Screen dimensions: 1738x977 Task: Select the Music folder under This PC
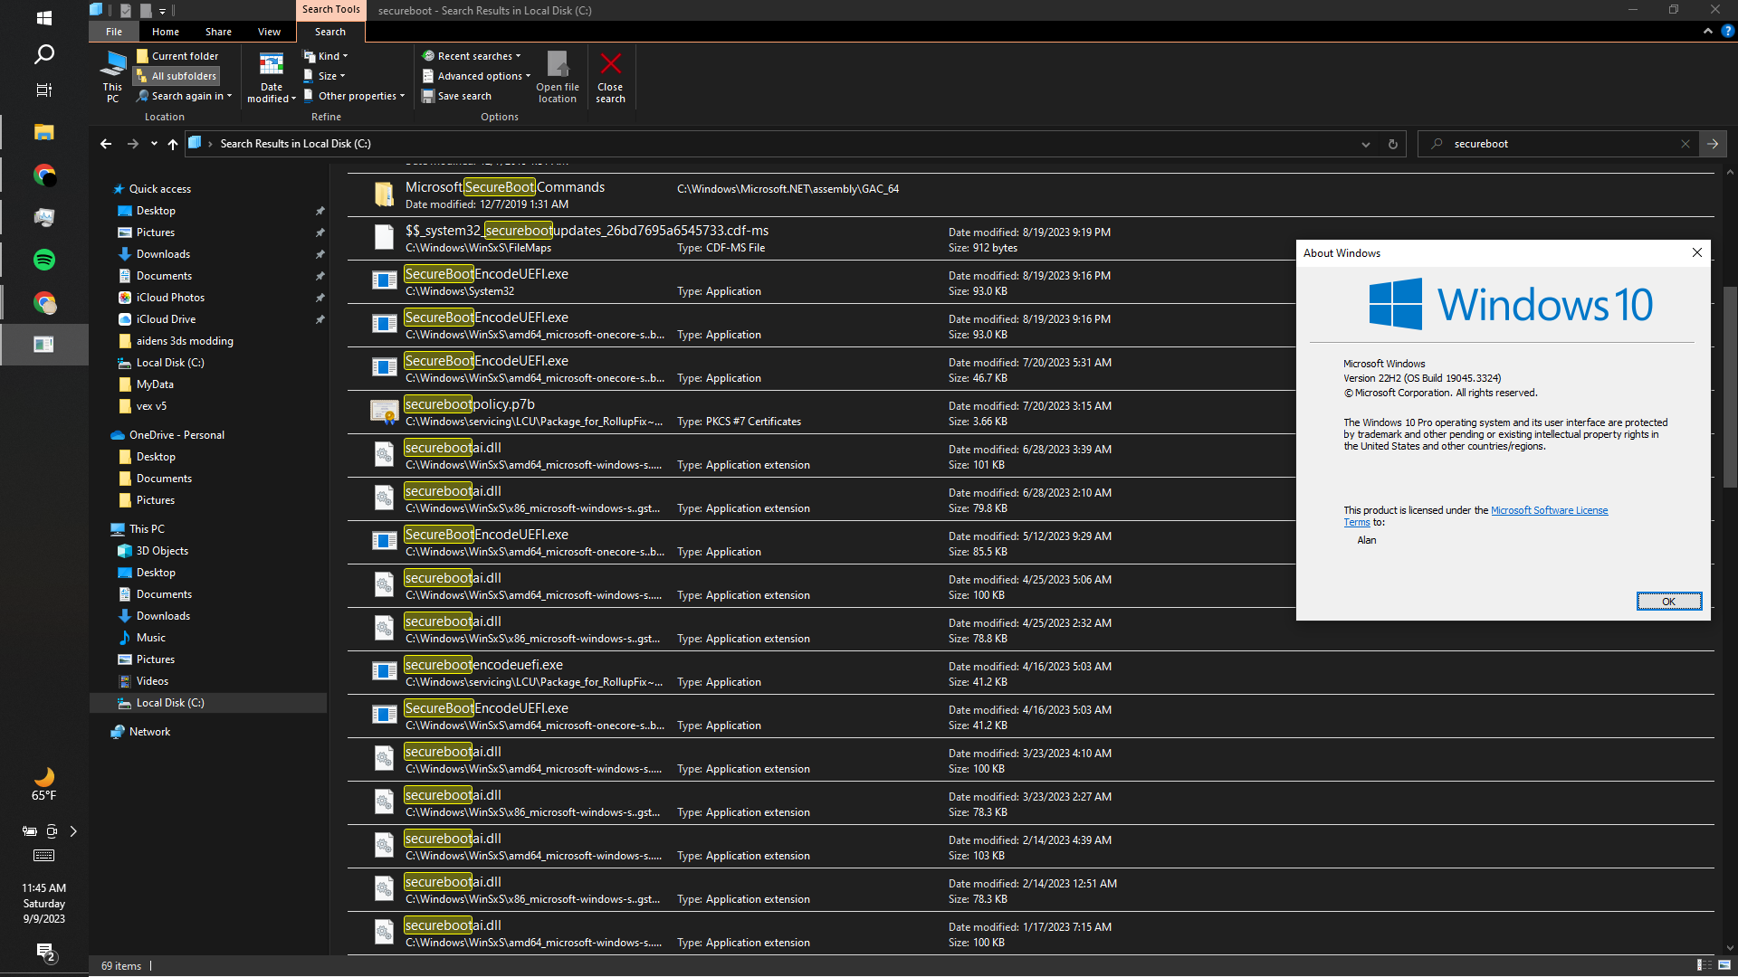click(x=150, y=638)
